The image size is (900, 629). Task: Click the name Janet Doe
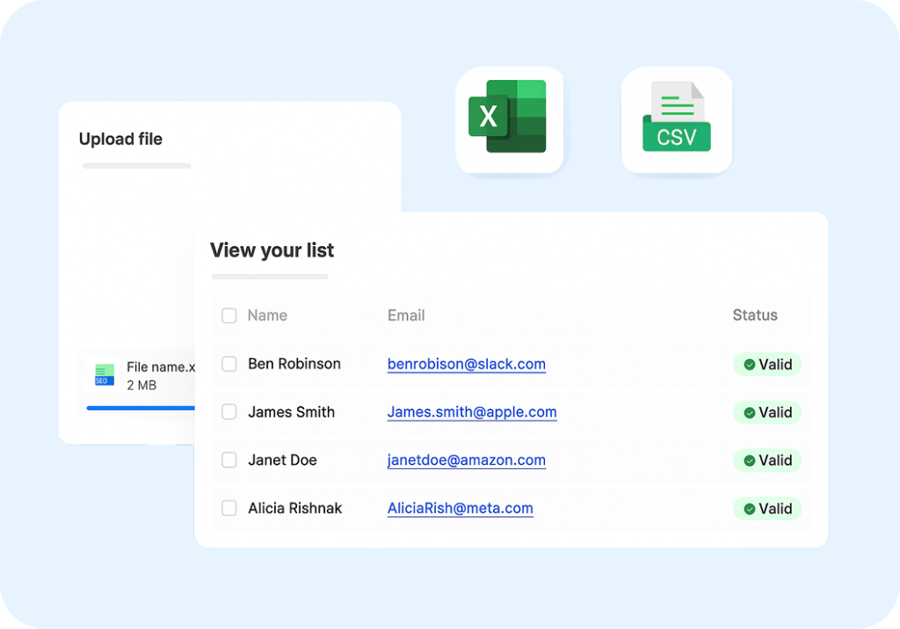[x=282, y=460]
